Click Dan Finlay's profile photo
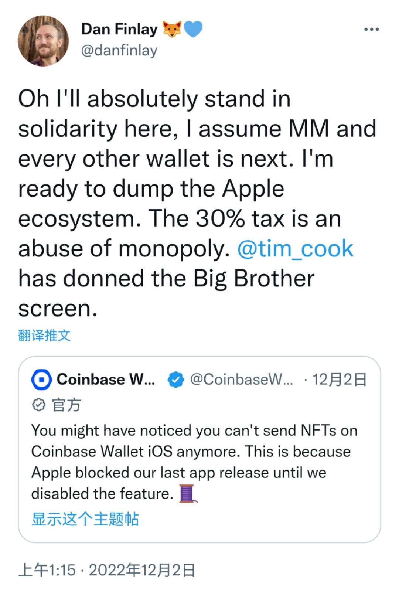 [x=43, y=41]
